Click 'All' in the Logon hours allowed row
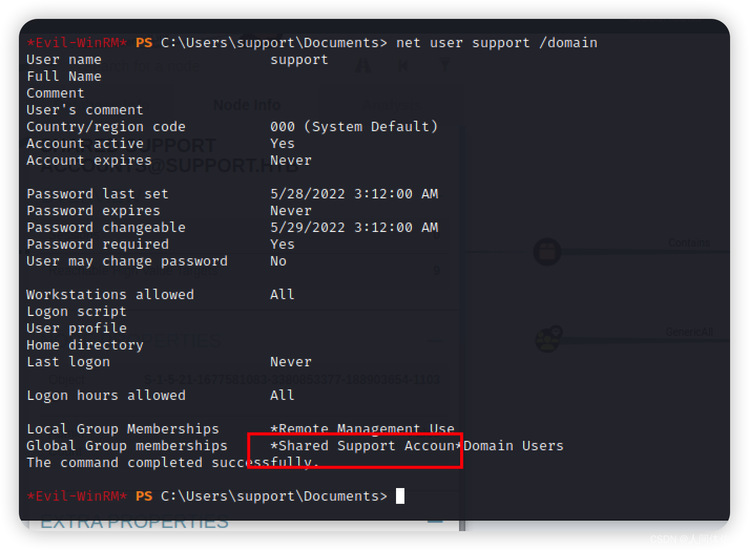 [283, 395]
